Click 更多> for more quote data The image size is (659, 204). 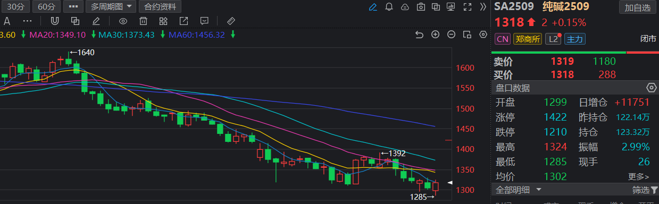(638, 176)
